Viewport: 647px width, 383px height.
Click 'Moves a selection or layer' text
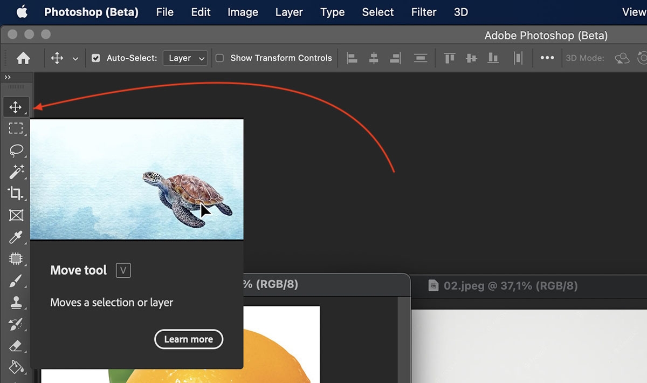(x=112, y=303)
